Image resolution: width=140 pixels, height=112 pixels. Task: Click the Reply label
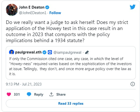(x=39, y=94)
